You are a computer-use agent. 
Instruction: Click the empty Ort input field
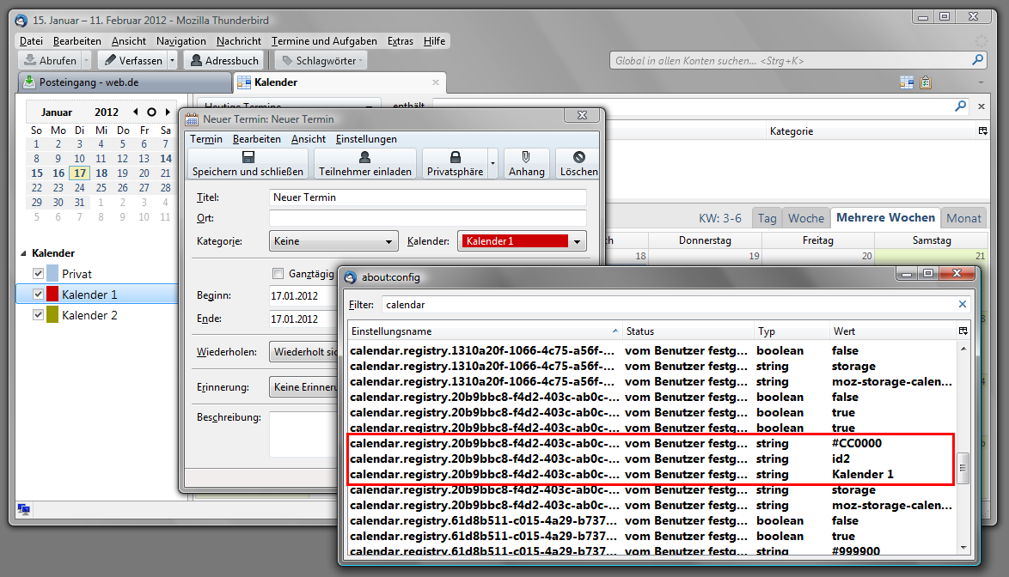click(428, 218)
